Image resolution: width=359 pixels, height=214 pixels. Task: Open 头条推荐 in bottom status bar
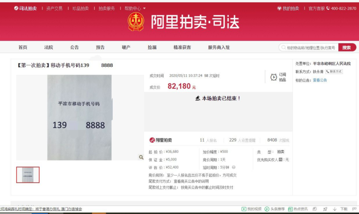[275, 209]
